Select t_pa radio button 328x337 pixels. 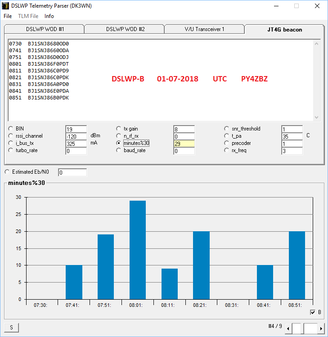coord(227,136)
